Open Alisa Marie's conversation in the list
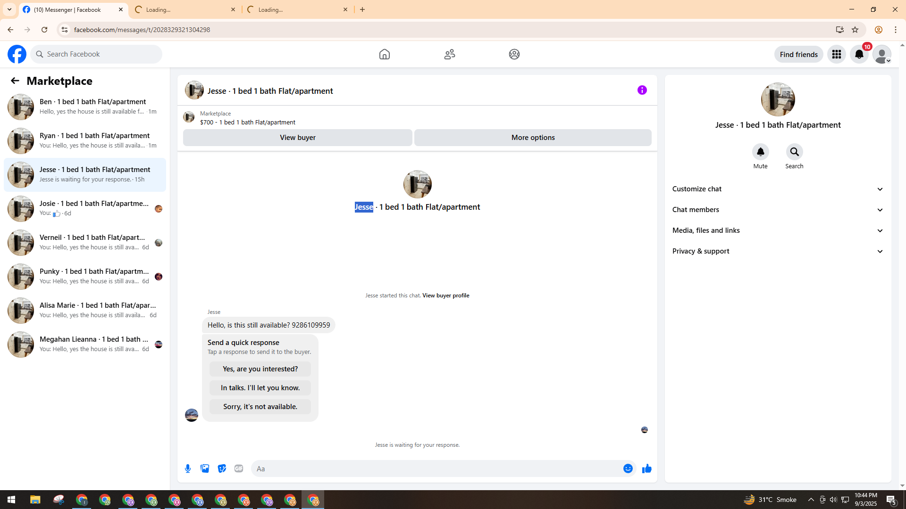The height and width of the screenshot is (509, 906). coord(85,311)
